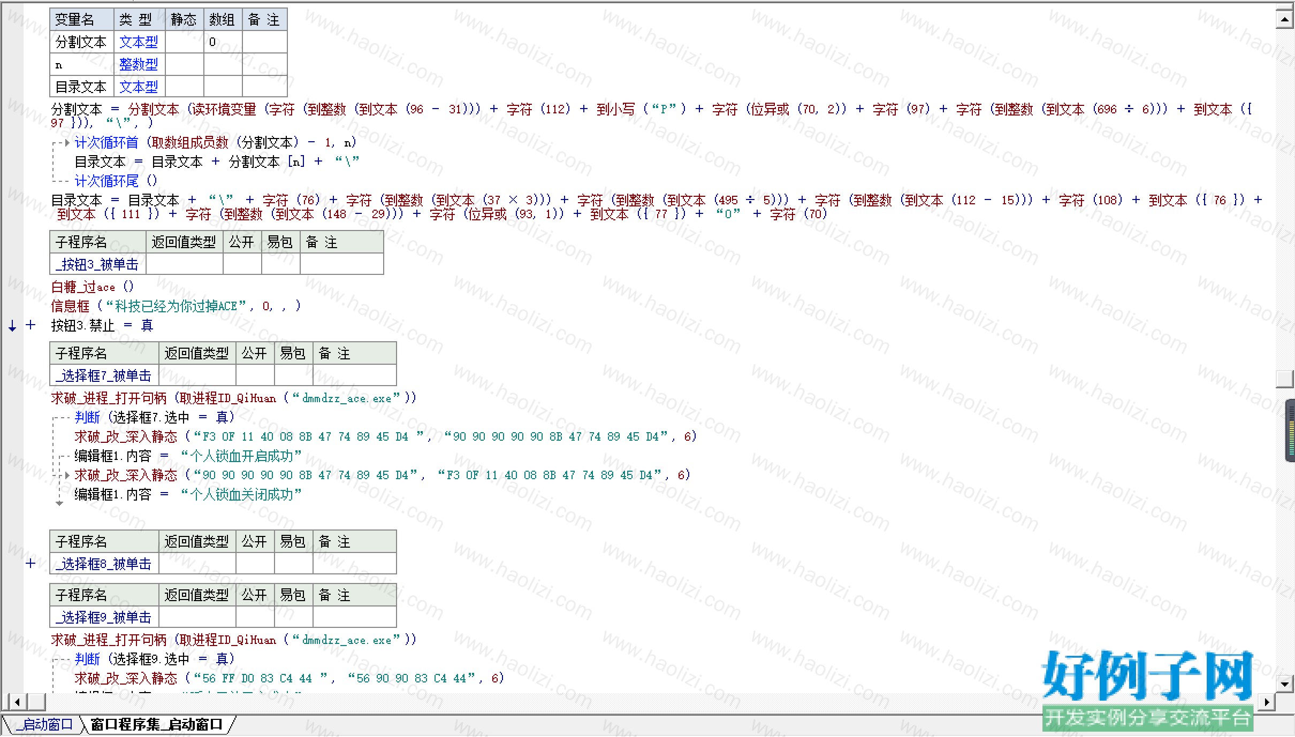The width and height of the screenshot is (1295, 737).
Task: Click the 求破_改_深入静态 line starting "56 FF D0"
Action: tap(289, 678)
